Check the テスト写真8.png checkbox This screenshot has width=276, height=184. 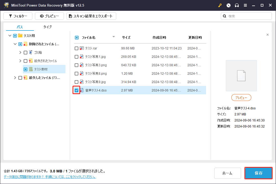(76, 74)
